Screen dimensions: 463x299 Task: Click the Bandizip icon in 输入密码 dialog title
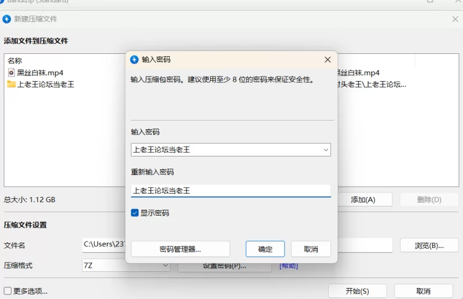tap(134, 60)
